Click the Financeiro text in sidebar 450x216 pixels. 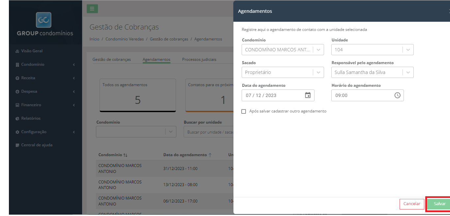pos(31,105)
